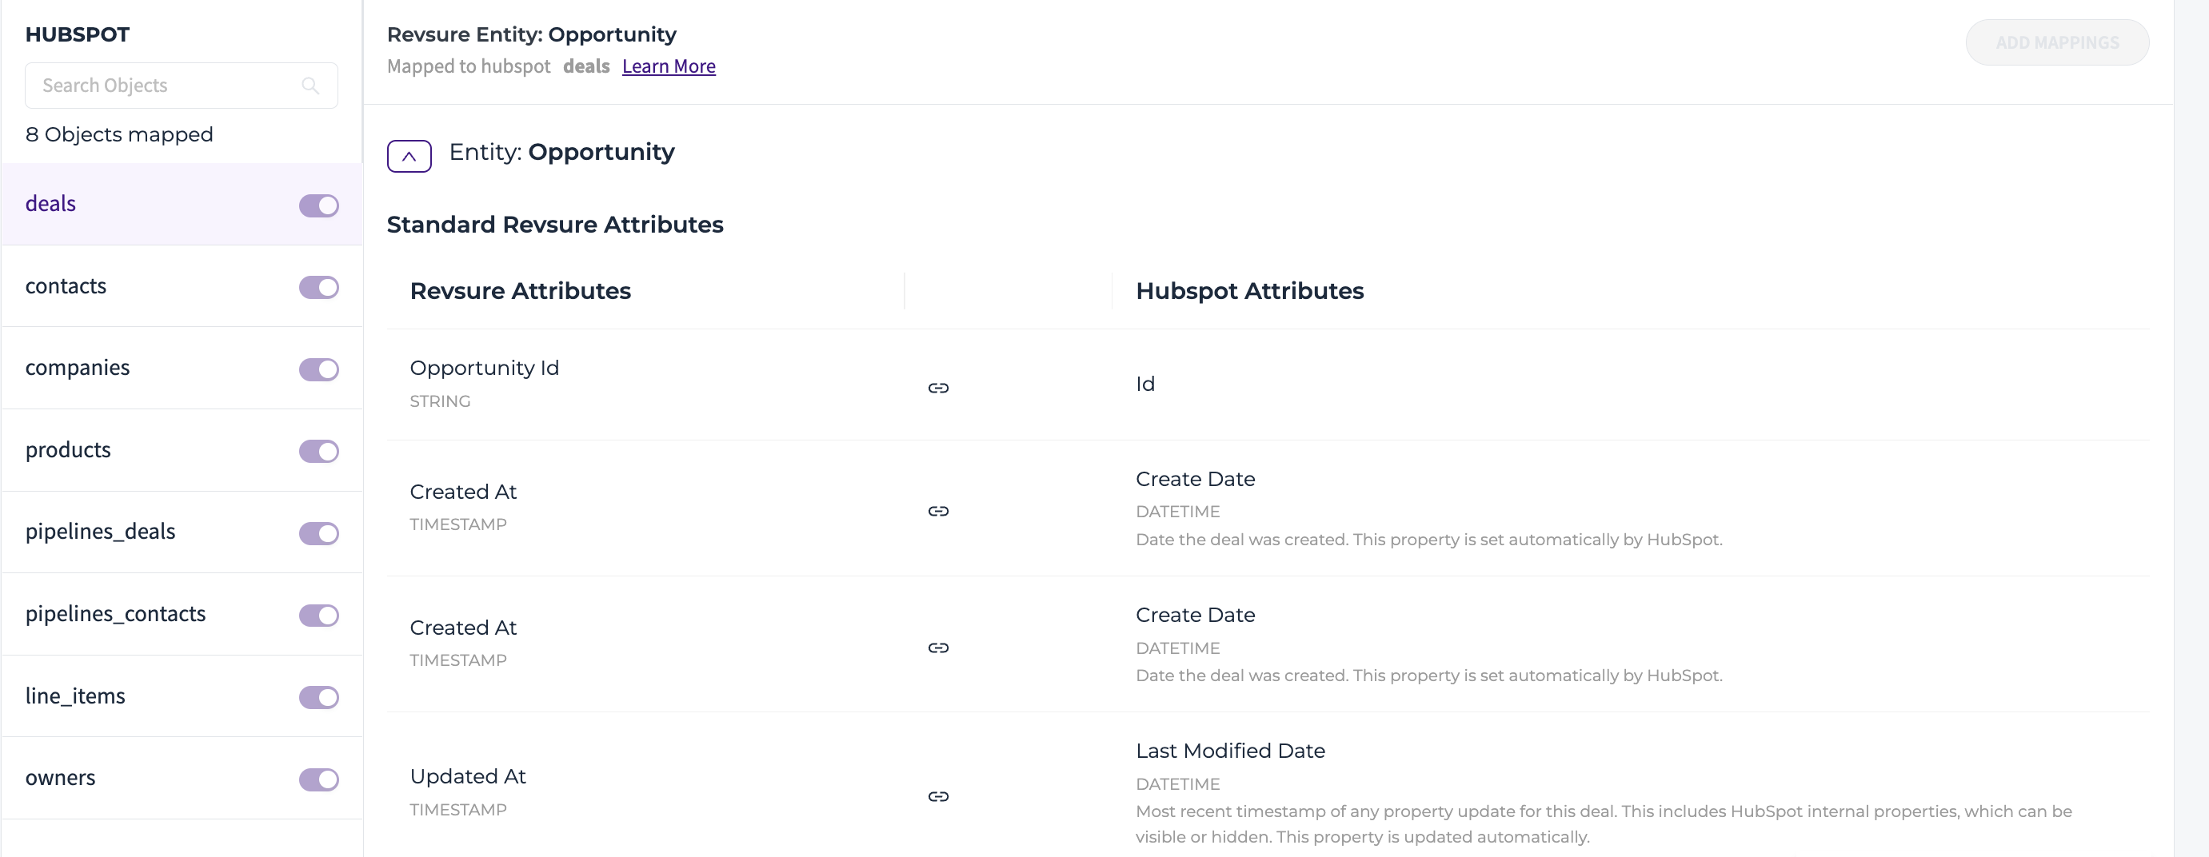Click the STRING type label under Opportunity Id
The image size is (2209, 857).
(x=440, y=401)
